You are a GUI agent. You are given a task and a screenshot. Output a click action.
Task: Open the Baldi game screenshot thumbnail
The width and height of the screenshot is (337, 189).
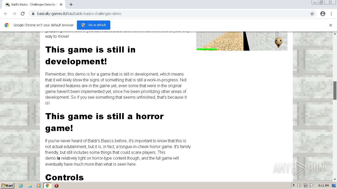[242, 41]
